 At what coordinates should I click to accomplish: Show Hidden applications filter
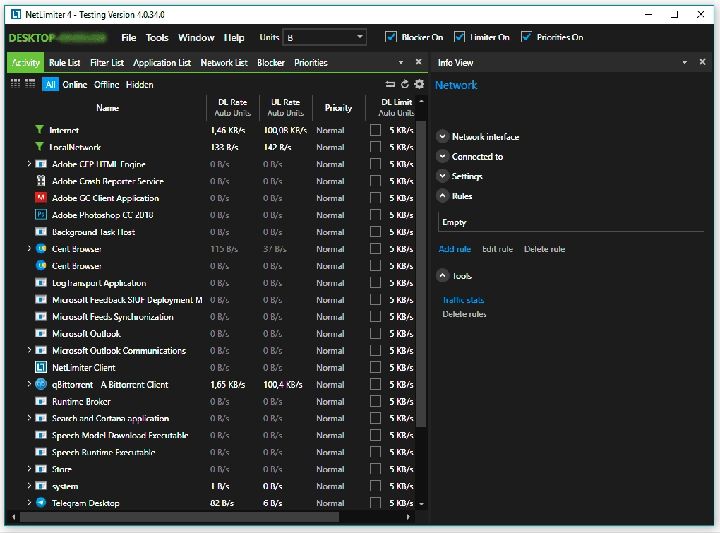coord(140,85)
